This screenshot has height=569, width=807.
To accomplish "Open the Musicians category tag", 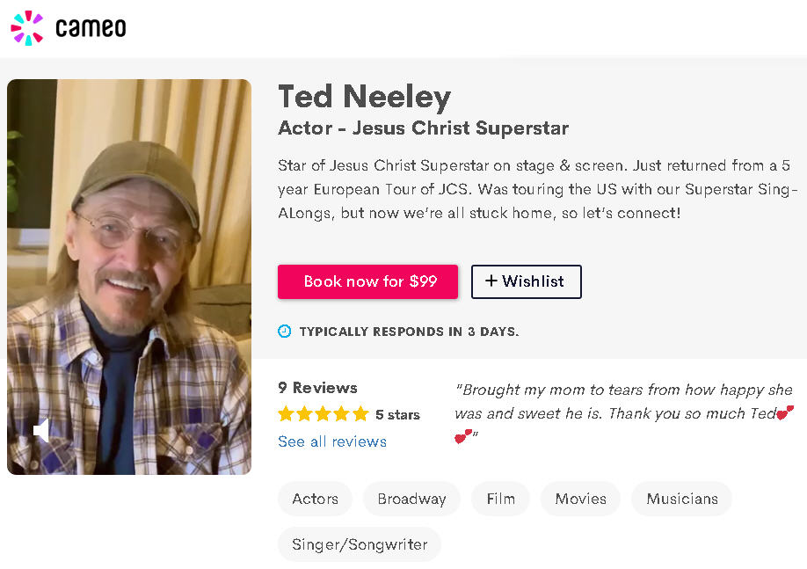I will (x=681, y=499).
